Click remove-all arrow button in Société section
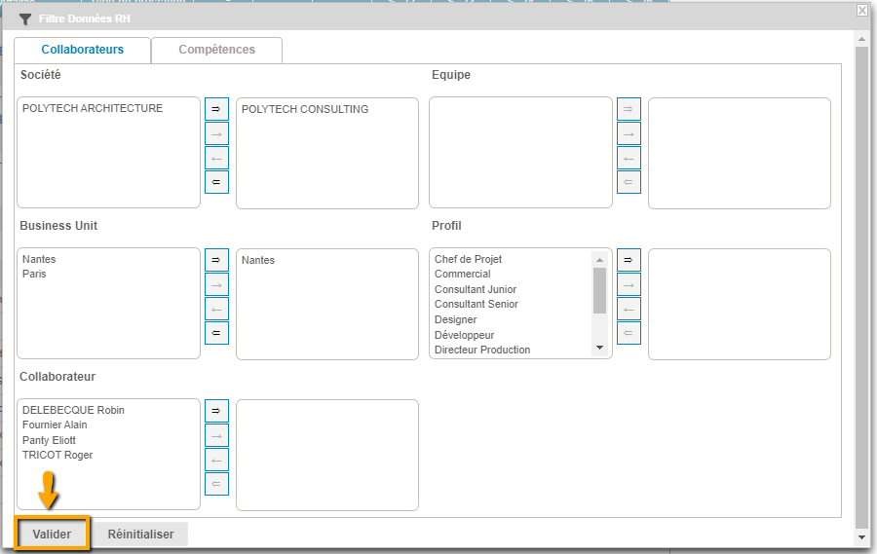877x554 pixels. [x=216, y=182]
